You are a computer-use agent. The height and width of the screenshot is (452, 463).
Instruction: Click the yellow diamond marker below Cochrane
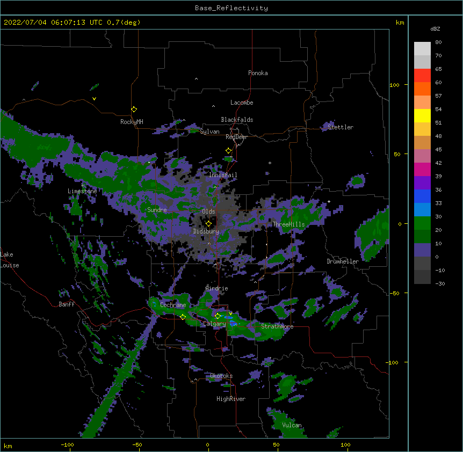tap(183, 317)
